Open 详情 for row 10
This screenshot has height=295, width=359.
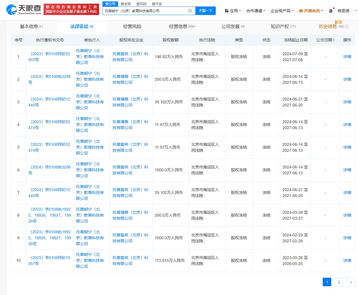[347, 260]
